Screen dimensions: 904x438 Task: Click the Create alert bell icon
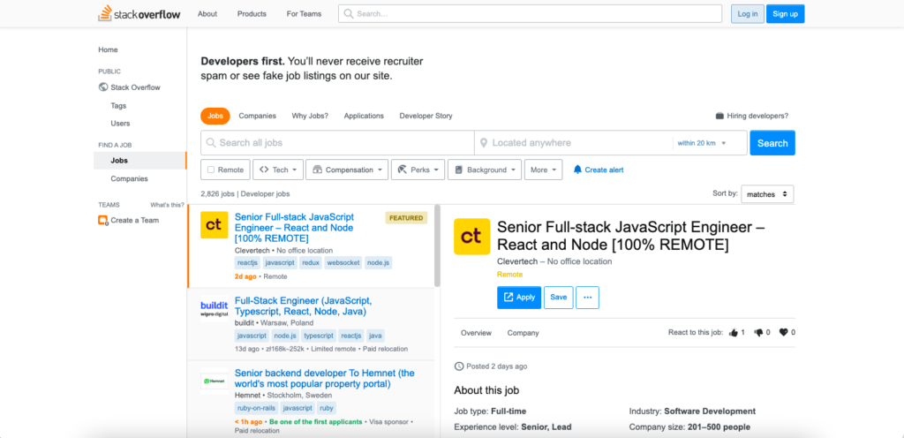pyautogui.click(x=578, y=170)
